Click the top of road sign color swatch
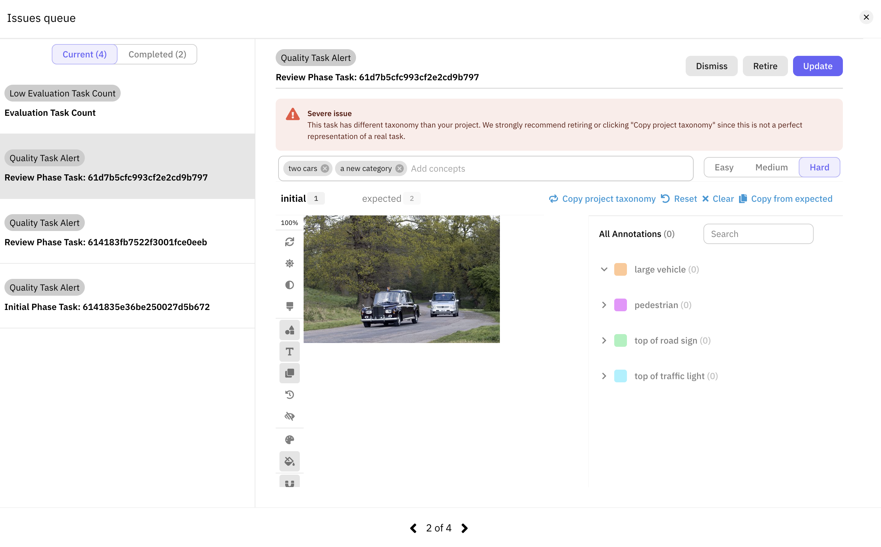This screenshot has height=547, width=881. (x=620, y=340)
